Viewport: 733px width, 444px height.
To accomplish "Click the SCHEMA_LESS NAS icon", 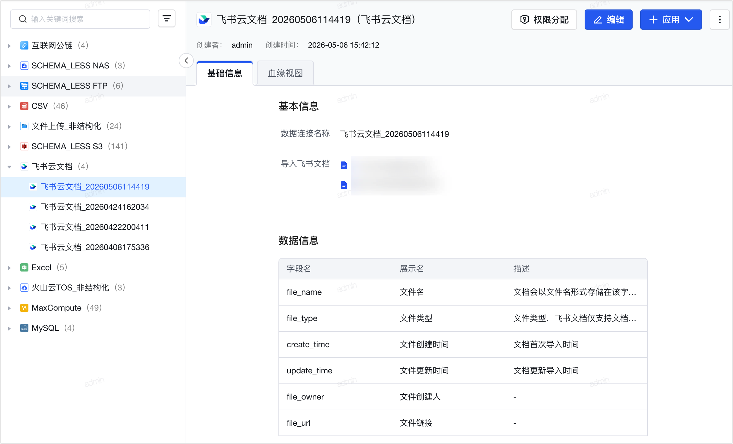I will point(24,66).
